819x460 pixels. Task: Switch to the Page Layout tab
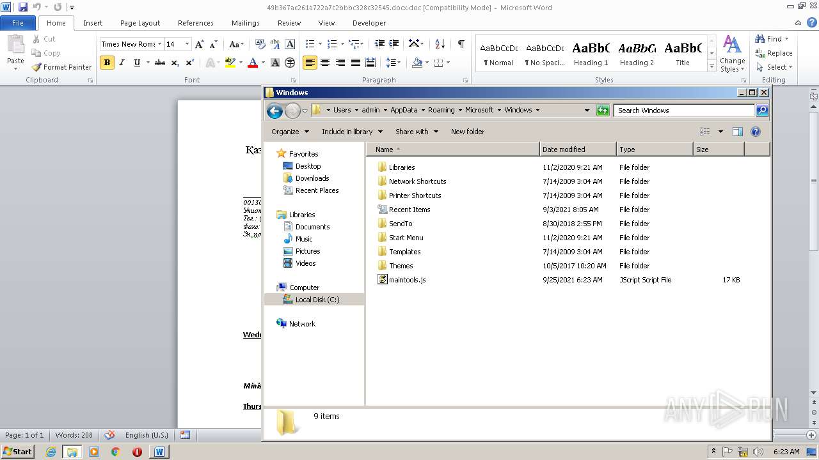(140, 23)
